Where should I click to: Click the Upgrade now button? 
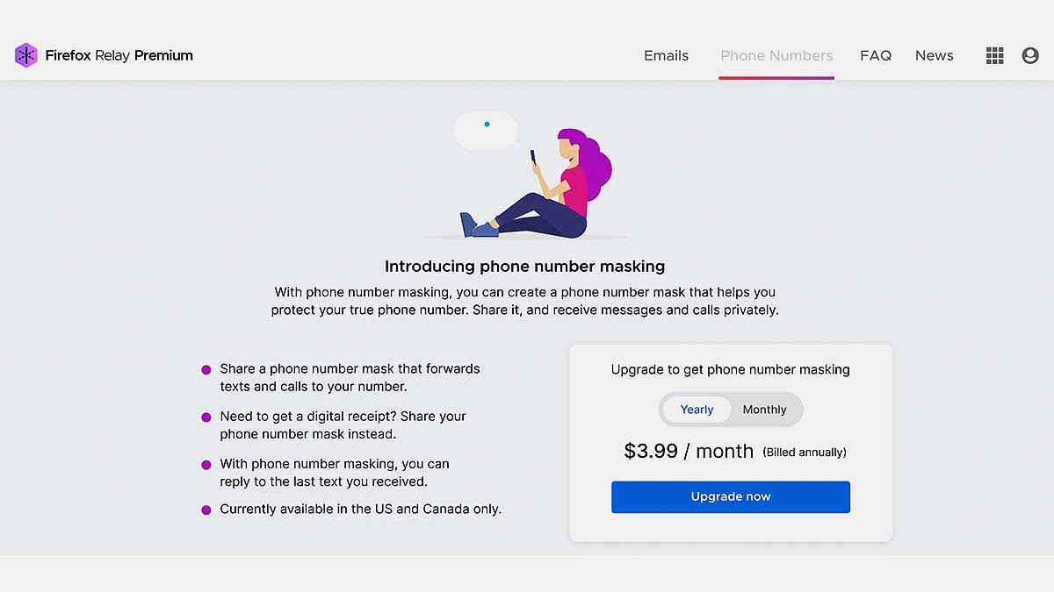(731, 496)
